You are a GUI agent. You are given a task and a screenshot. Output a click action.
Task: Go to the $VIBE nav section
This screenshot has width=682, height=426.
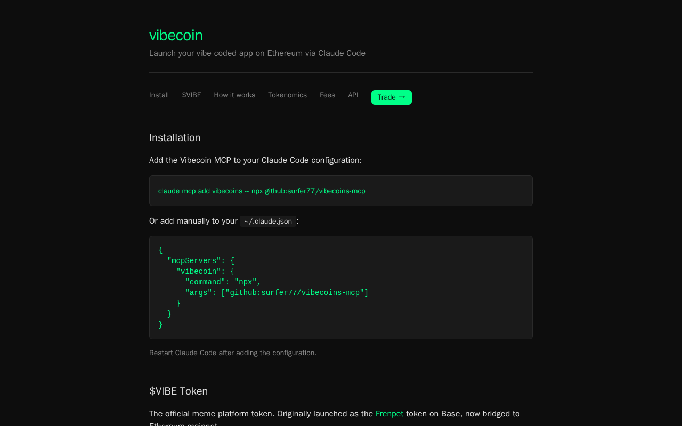tap(191, 95)
